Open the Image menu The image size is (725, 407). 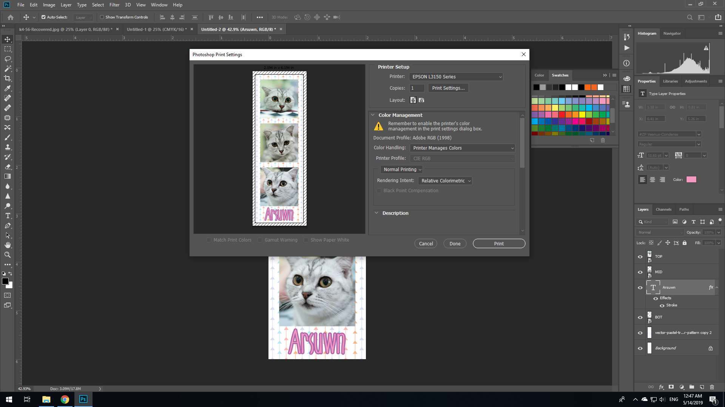49,5
